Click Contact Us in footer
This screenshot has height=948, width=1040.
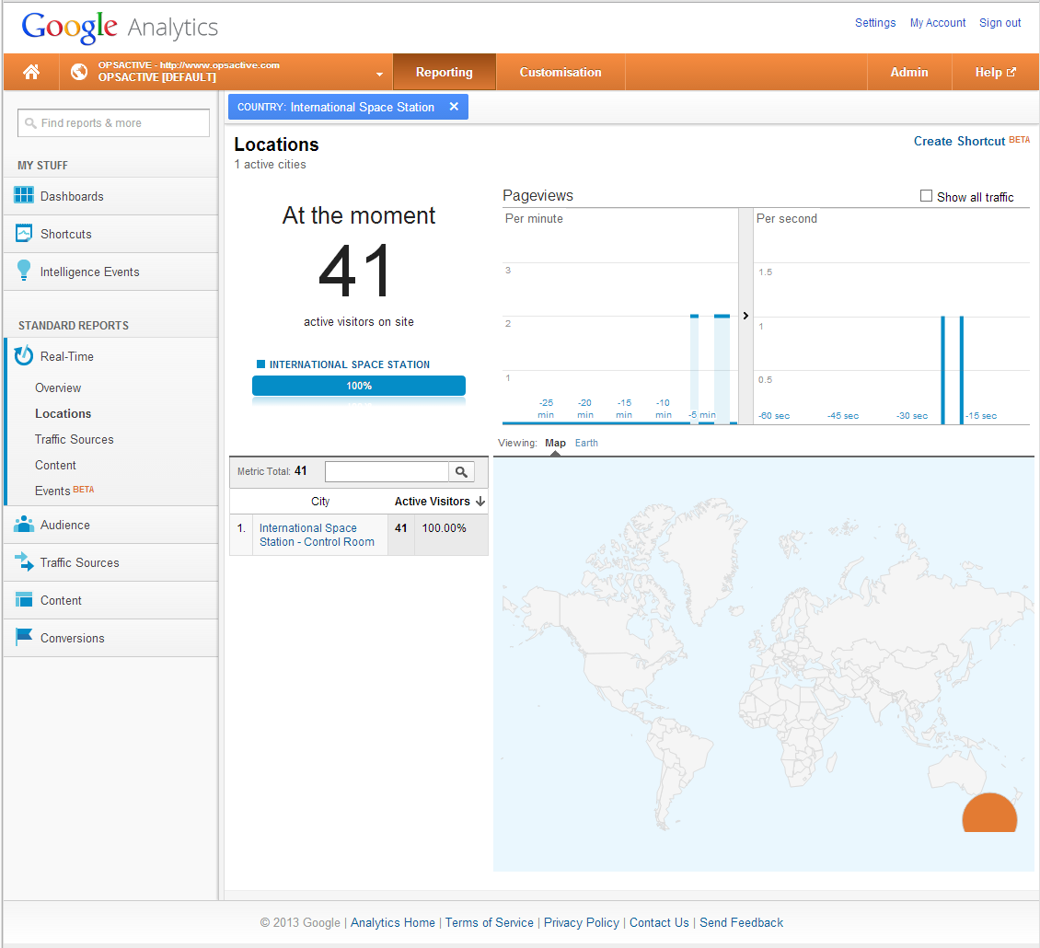pyautogui.click(x=659, y=922)
